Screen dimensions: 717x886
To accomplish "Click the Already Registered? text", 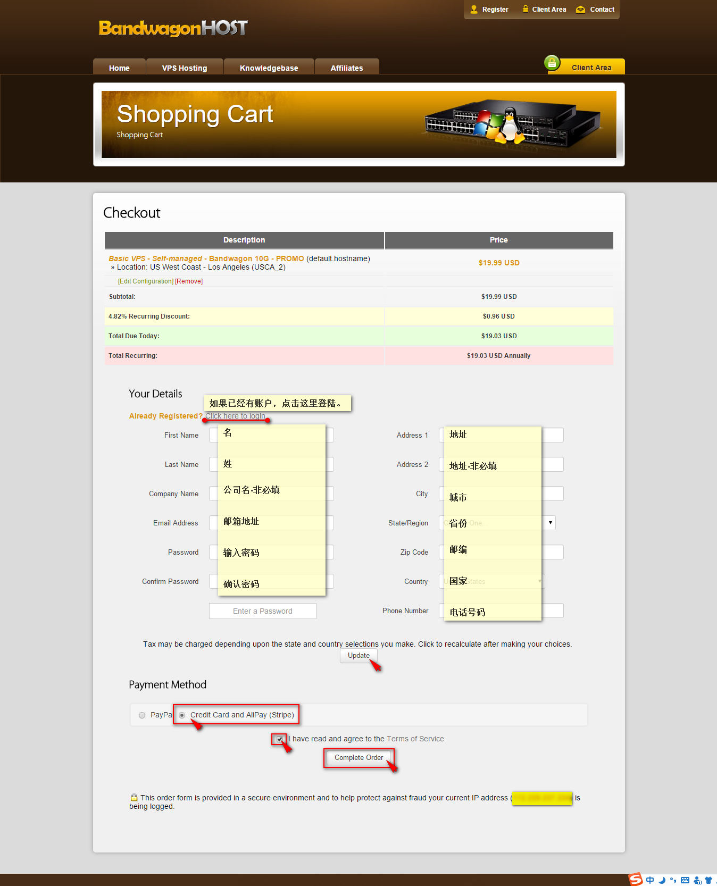I will click(166, 416).
